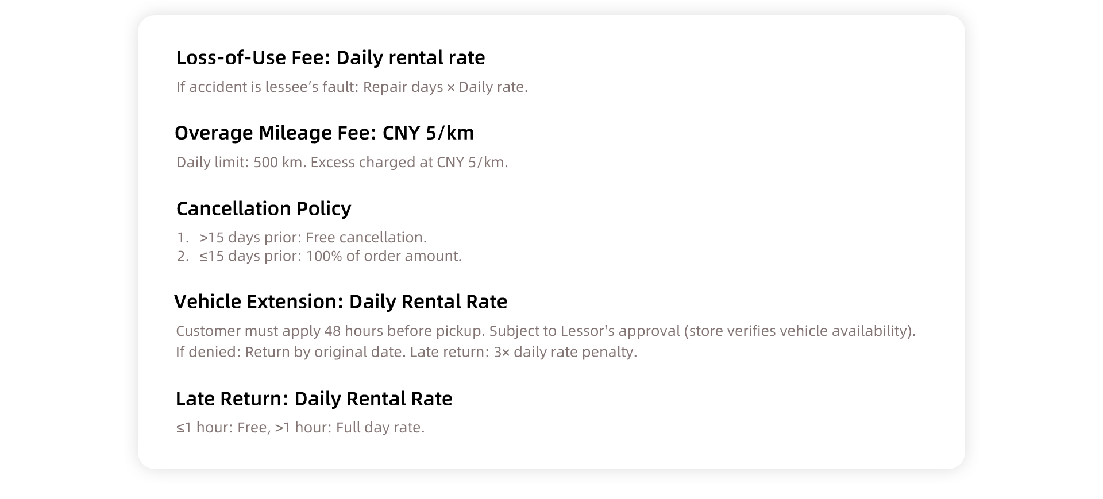1103x499 pixels.
Task: Click the daily limit 500 km line
Action: click(x=342, y=162)
